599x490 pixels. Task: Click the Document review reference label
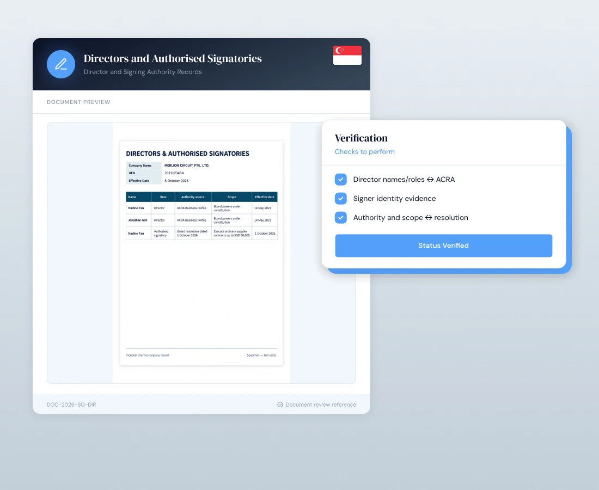[x=321, y=405]
